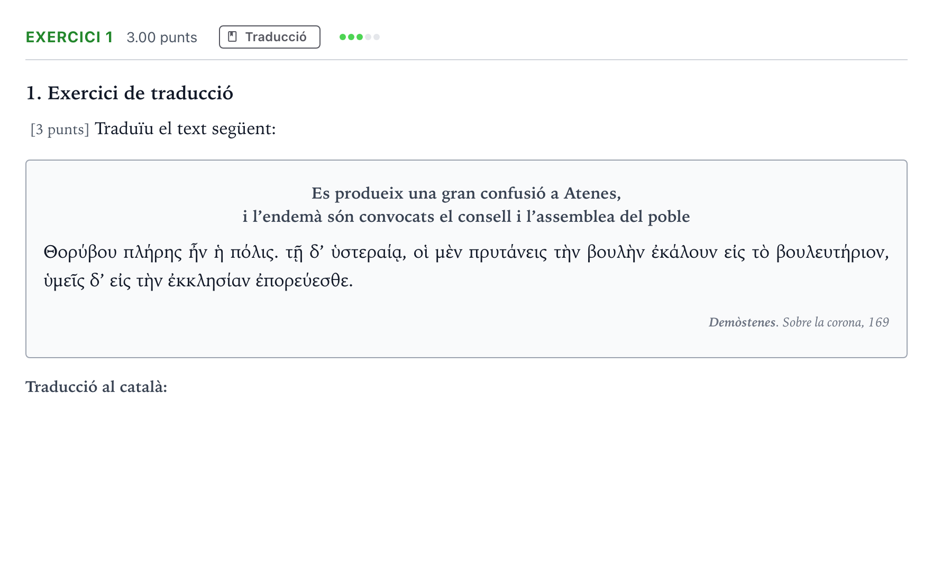Click the bookmark icon in Traducció badge
The image size is (933, 579).
pyautogui.click(x=232, y=37)
